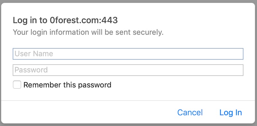Dismiss the login dialog with Cancel
This screenshot has width=257, height=126.
click(190, 112)
